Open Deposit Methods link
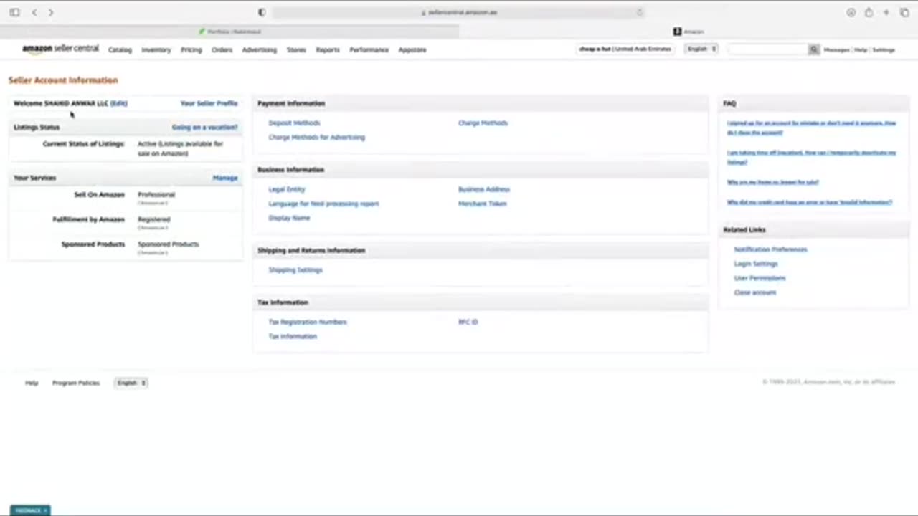Viewport: 918px width, 516px height. tap(294, 123)
